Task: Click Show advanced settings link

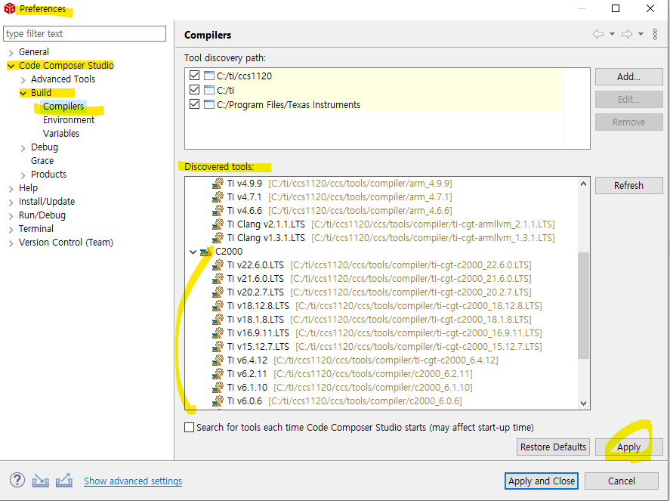Action: click(x=133, y=481)
